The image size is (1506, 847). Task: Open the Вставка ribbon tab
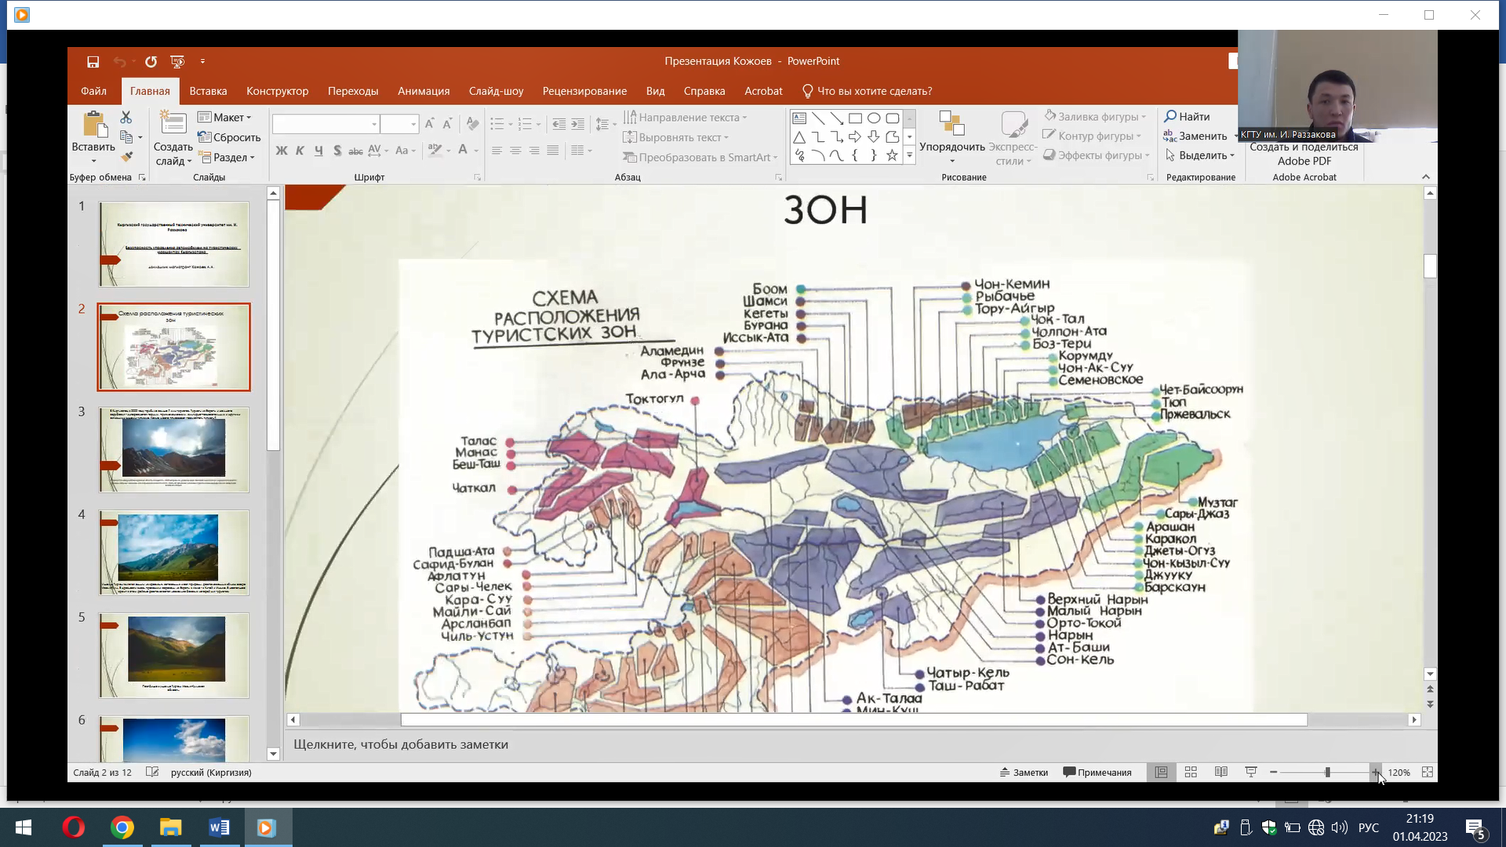click(x=208, y=91)
